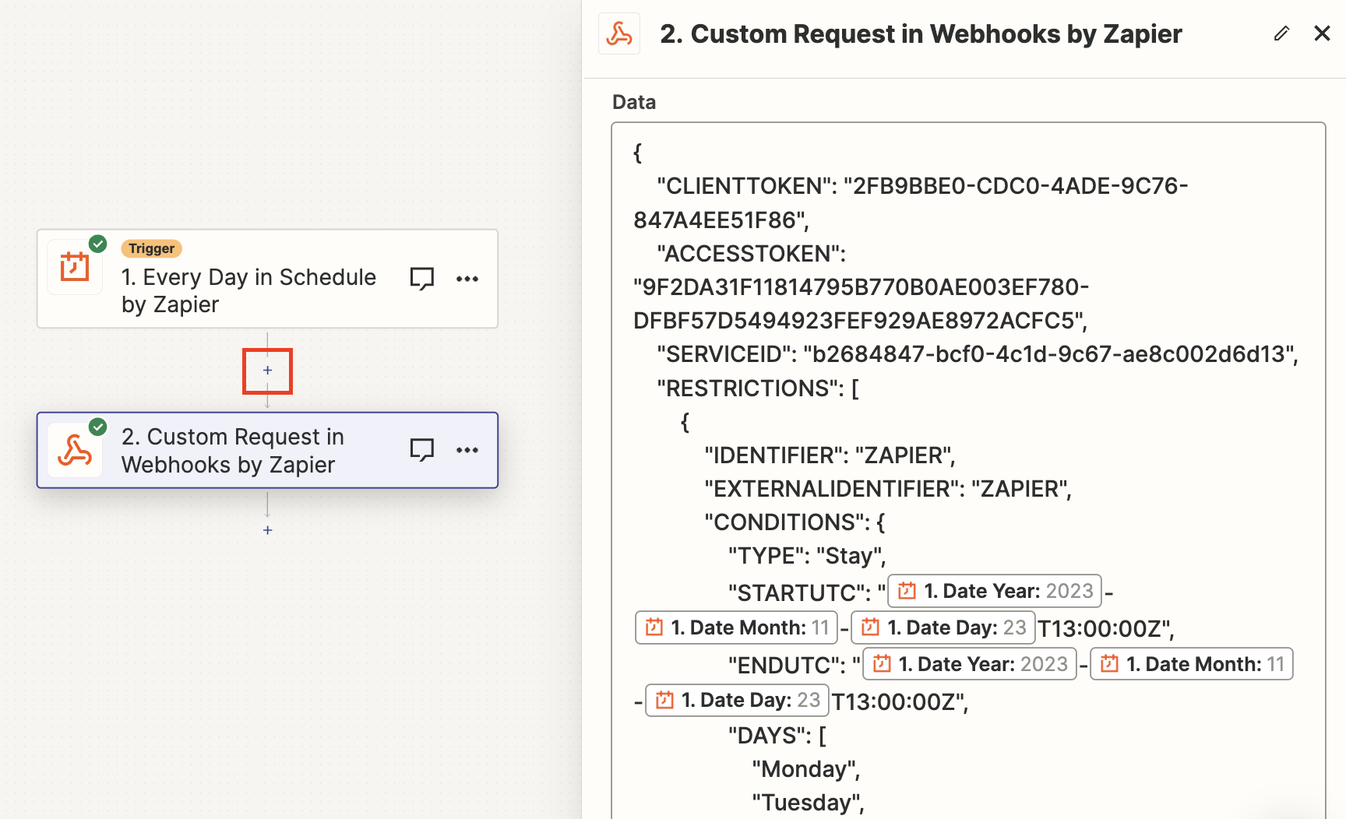Click the Webhooks icon in panel header
The height and width of the screenshot is (819, 1346).
[619, 34]
